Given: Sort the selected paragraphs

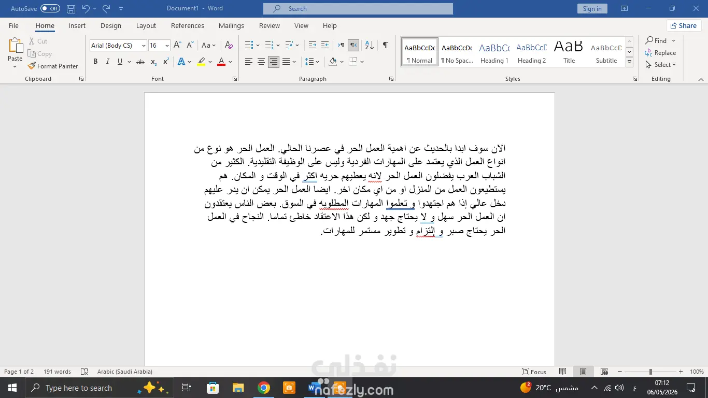Looking at the screenshot, I should [370, 46].
